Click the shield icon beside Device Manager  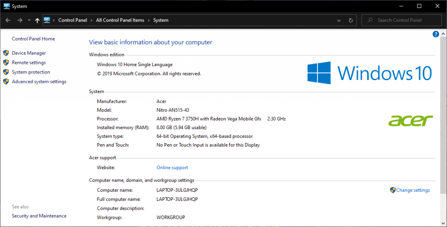pos(6,53)
